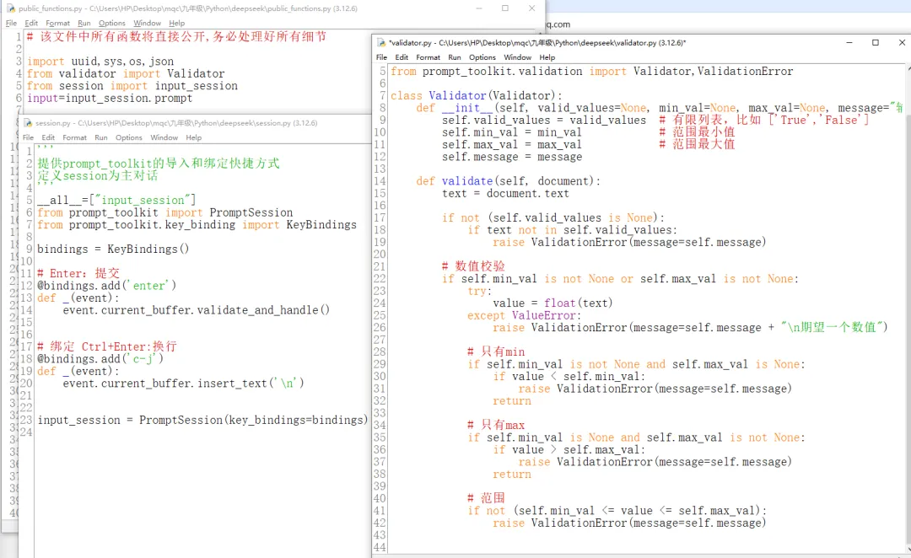Open Help menu in session.py window
The width and height of the screenshot is (911, 558).
tap(193, 137)
